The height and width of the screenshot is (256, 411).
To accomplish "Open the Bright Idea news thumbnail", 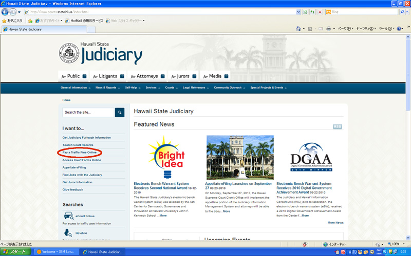I will (167, 157).
